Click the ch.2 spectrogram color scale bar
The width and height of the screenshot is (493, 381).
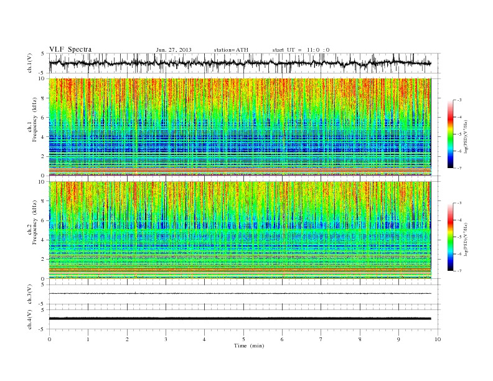(x=451, y=237)
